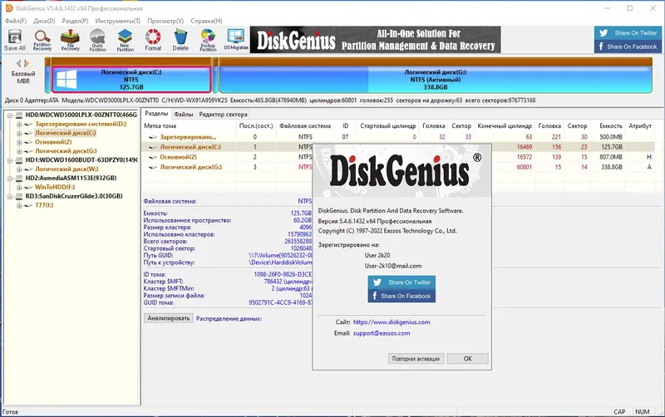Select the Основной(2) row in partition table
665x417 pixels.
(399, 157)
